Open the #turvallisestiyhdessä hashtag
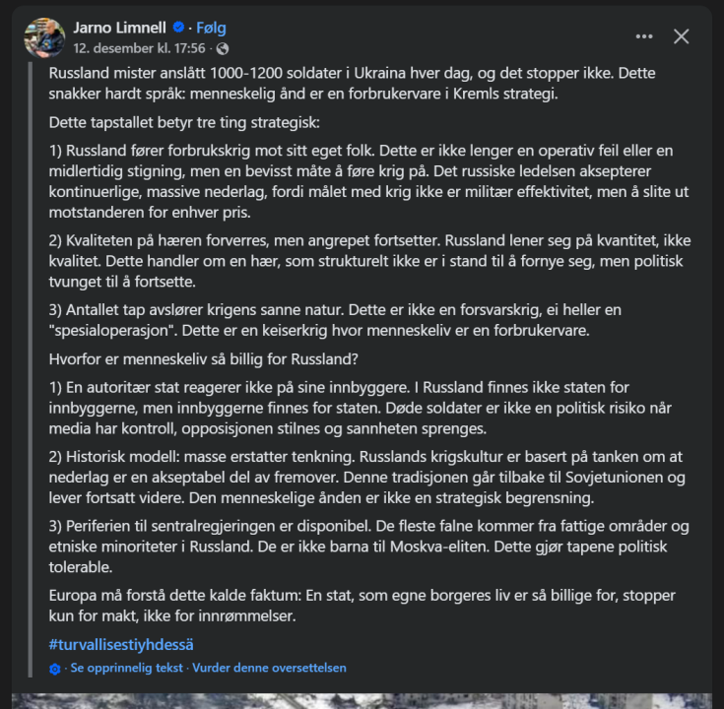724x709 pixels. tap(121, 644)
